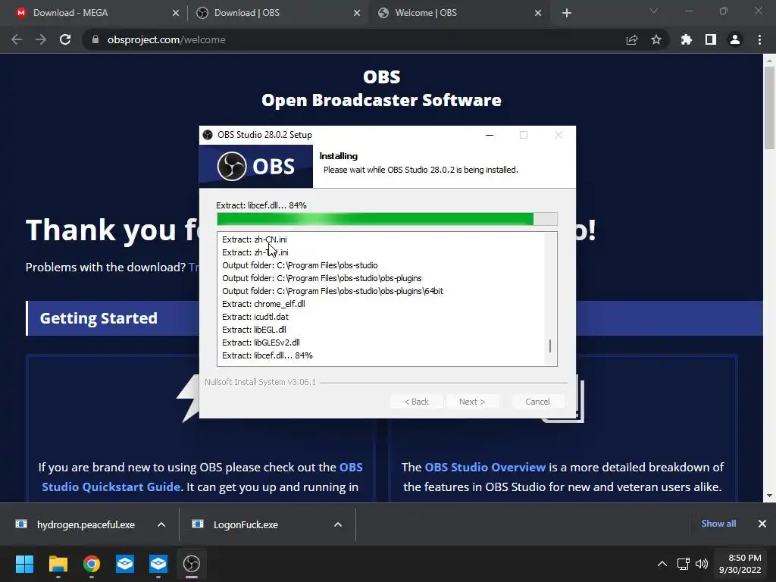
Task: Open a new browser tab
Action: pyautogui.click(x=567, y=14)
